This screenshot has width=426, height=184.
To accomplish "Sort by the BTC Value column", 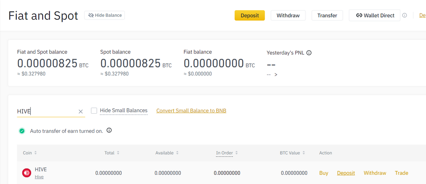I will point(293,153).
